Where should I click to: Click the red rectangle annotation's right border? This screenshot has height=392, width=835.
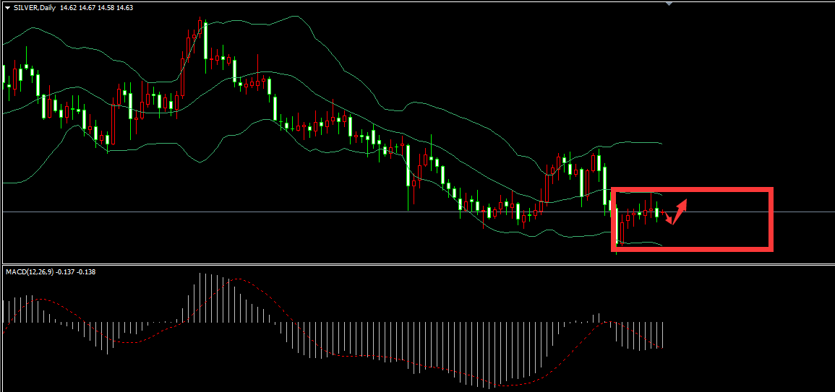[770, 219]
